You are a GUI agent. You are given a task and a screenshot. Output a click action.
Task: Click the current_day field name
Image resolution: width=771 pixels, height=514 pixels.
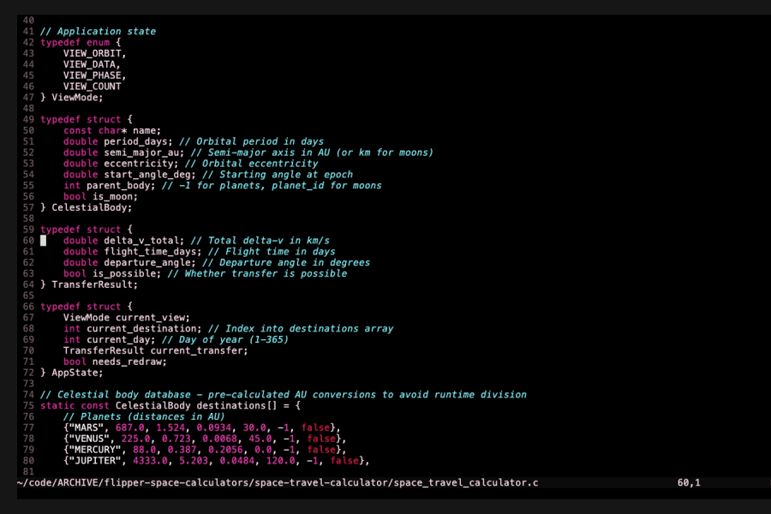(x=118, y=339)
